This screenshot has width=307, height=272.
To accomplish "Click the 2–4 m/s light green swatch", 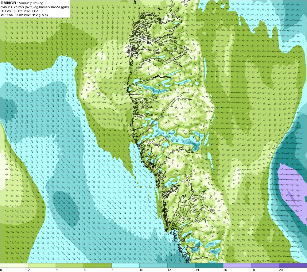I will [42, 265].
